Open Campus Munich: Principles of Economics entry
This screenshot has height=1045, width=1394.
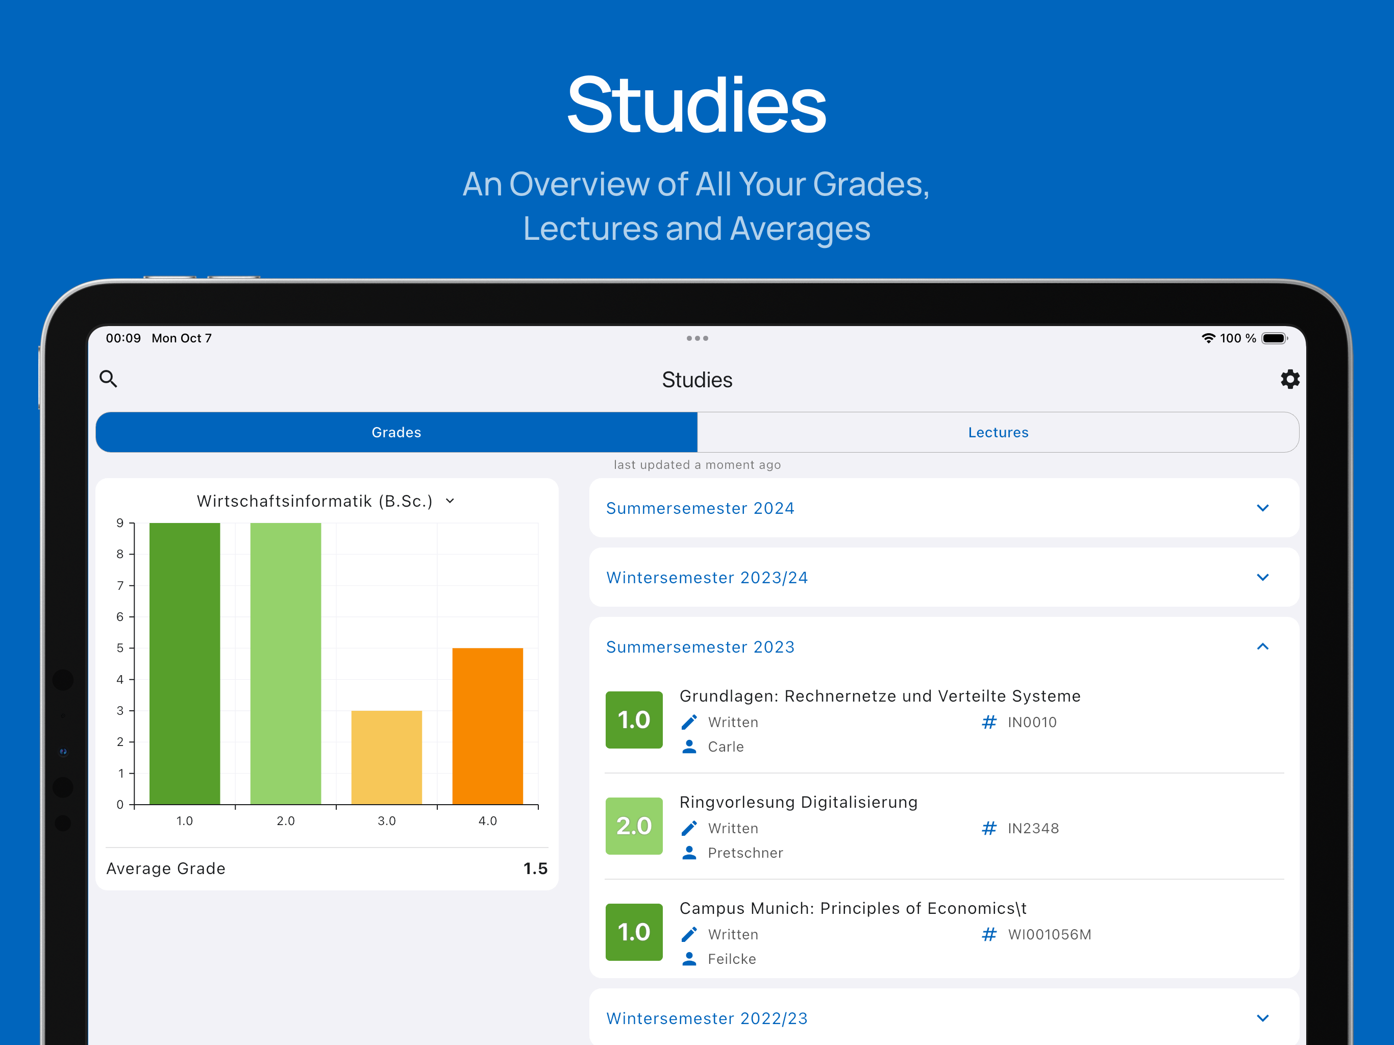[x=852, y=908]
